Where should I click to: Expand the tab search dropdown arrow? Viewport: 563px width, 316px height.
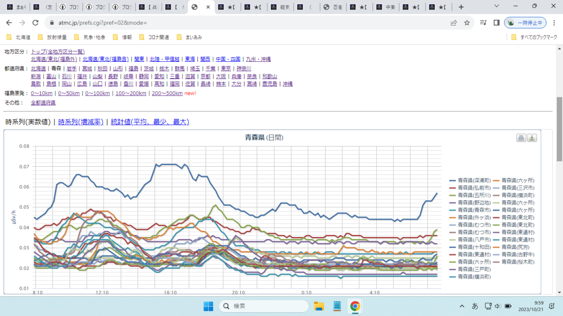click(497, 7)
